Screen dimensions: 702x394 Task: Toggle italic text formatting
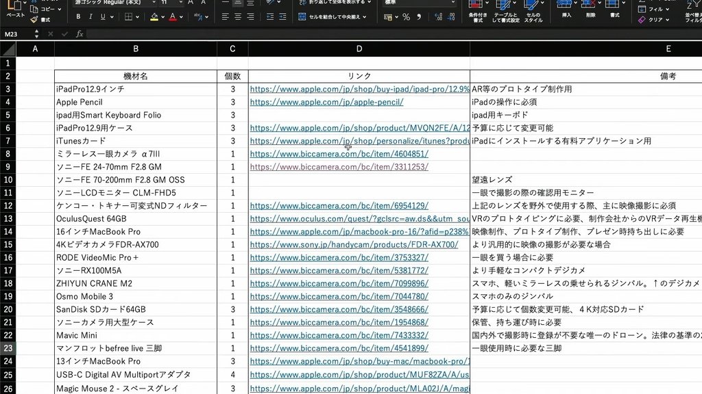(x=90, y=16)
